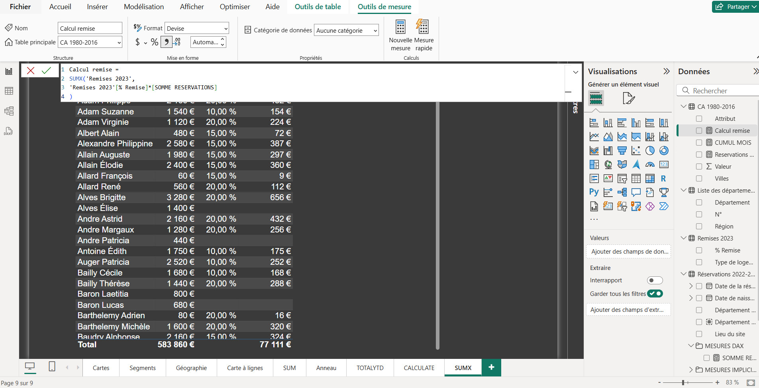This screenshot has width=759, height=388.
Task: Select the stacked bar chart visual
Action: pyautogui.click(x=594, y=122)
